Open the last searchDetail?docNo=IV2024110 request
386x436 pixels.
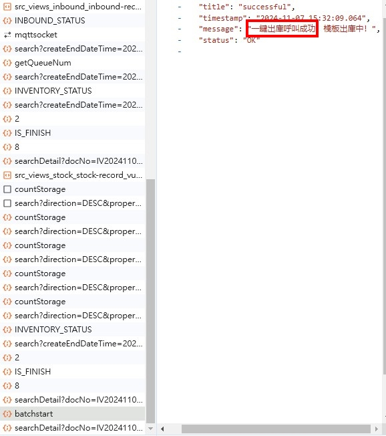(73, 428)
